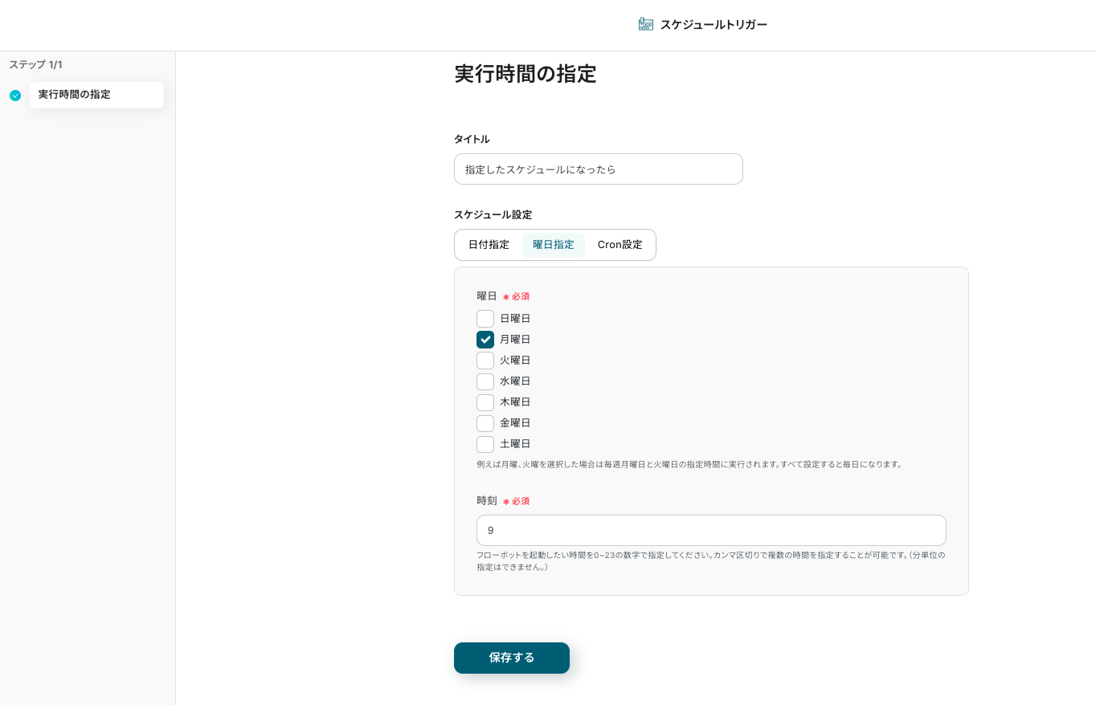The height and width of the screenshot is (705, 1096).
Task: Toggle the 木曜日 checkbox on
Action: point(485,402)
